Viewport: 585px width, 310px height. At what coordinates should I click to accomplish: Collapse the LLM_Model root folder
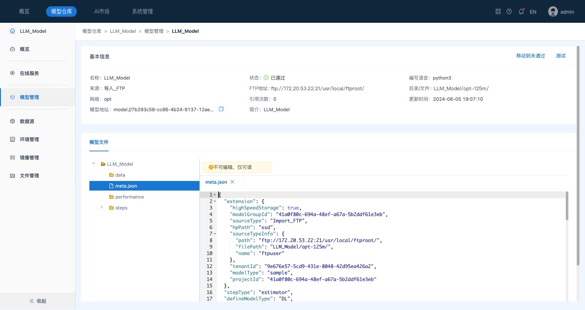coord(94,164)
